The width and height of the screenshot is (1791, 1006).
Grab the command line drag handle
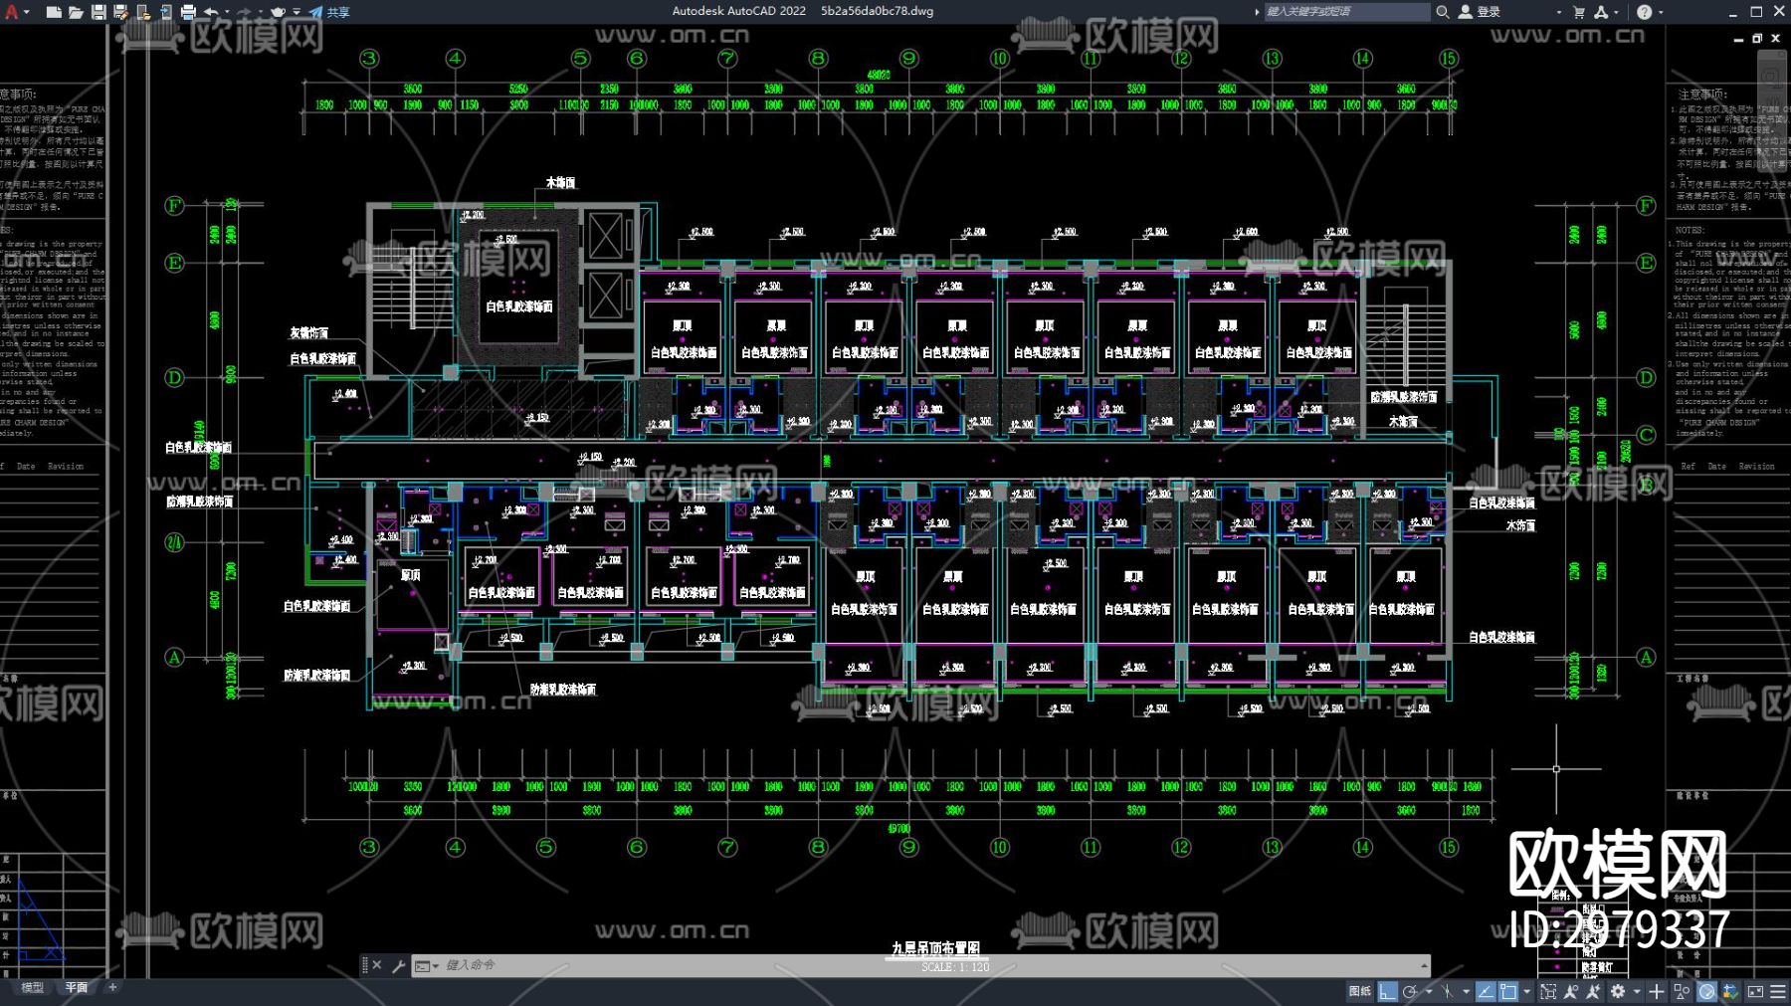tap(365, 965)
